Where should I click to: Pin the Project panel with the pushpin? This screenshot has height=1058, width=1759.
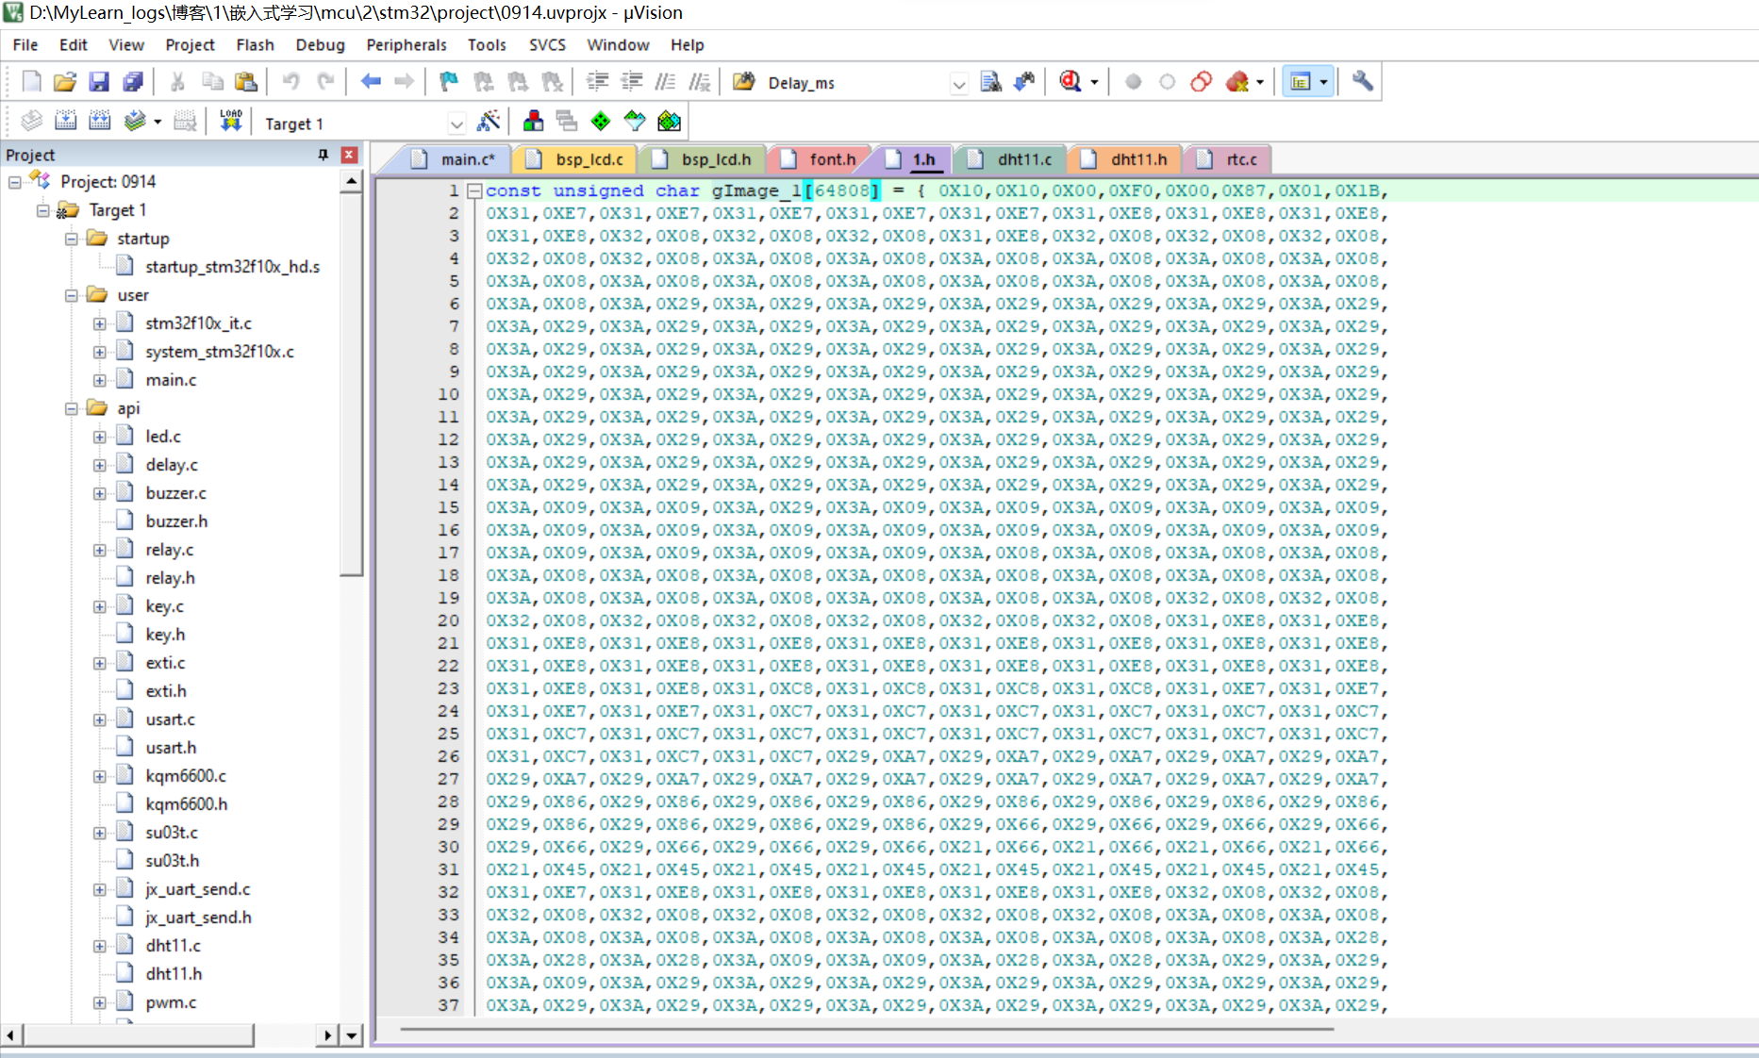[x=324, y=155]
